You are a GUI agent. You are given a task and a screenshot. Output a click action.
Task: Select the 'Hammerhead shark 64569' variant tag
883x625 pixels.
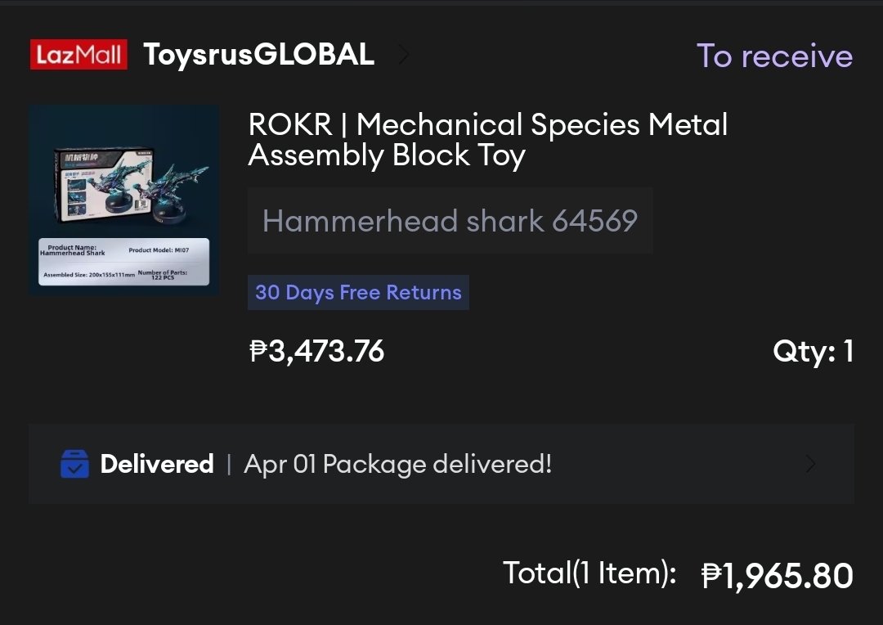450,221
